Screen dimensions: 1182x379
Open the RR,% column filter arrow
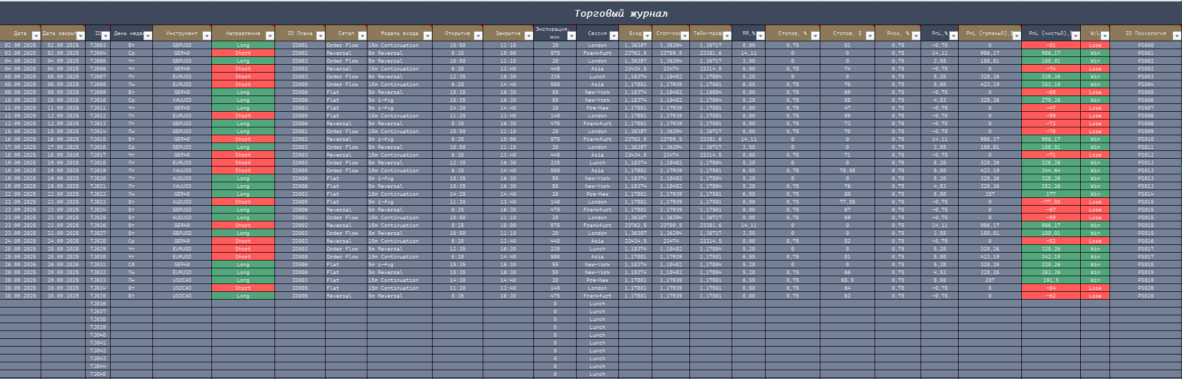(760, 35)
